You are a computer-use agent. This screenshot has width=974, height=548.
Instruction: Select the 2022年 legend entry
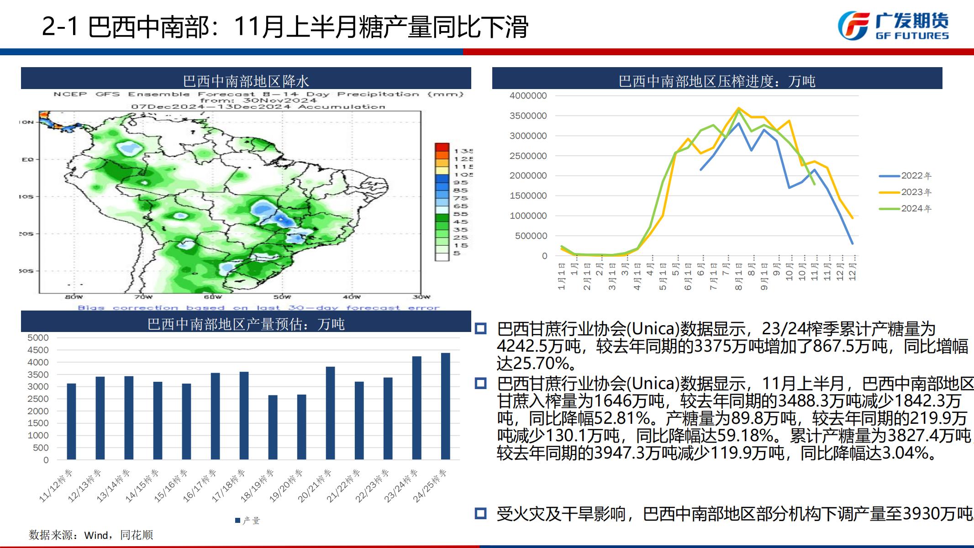click(x=905, y=176)
